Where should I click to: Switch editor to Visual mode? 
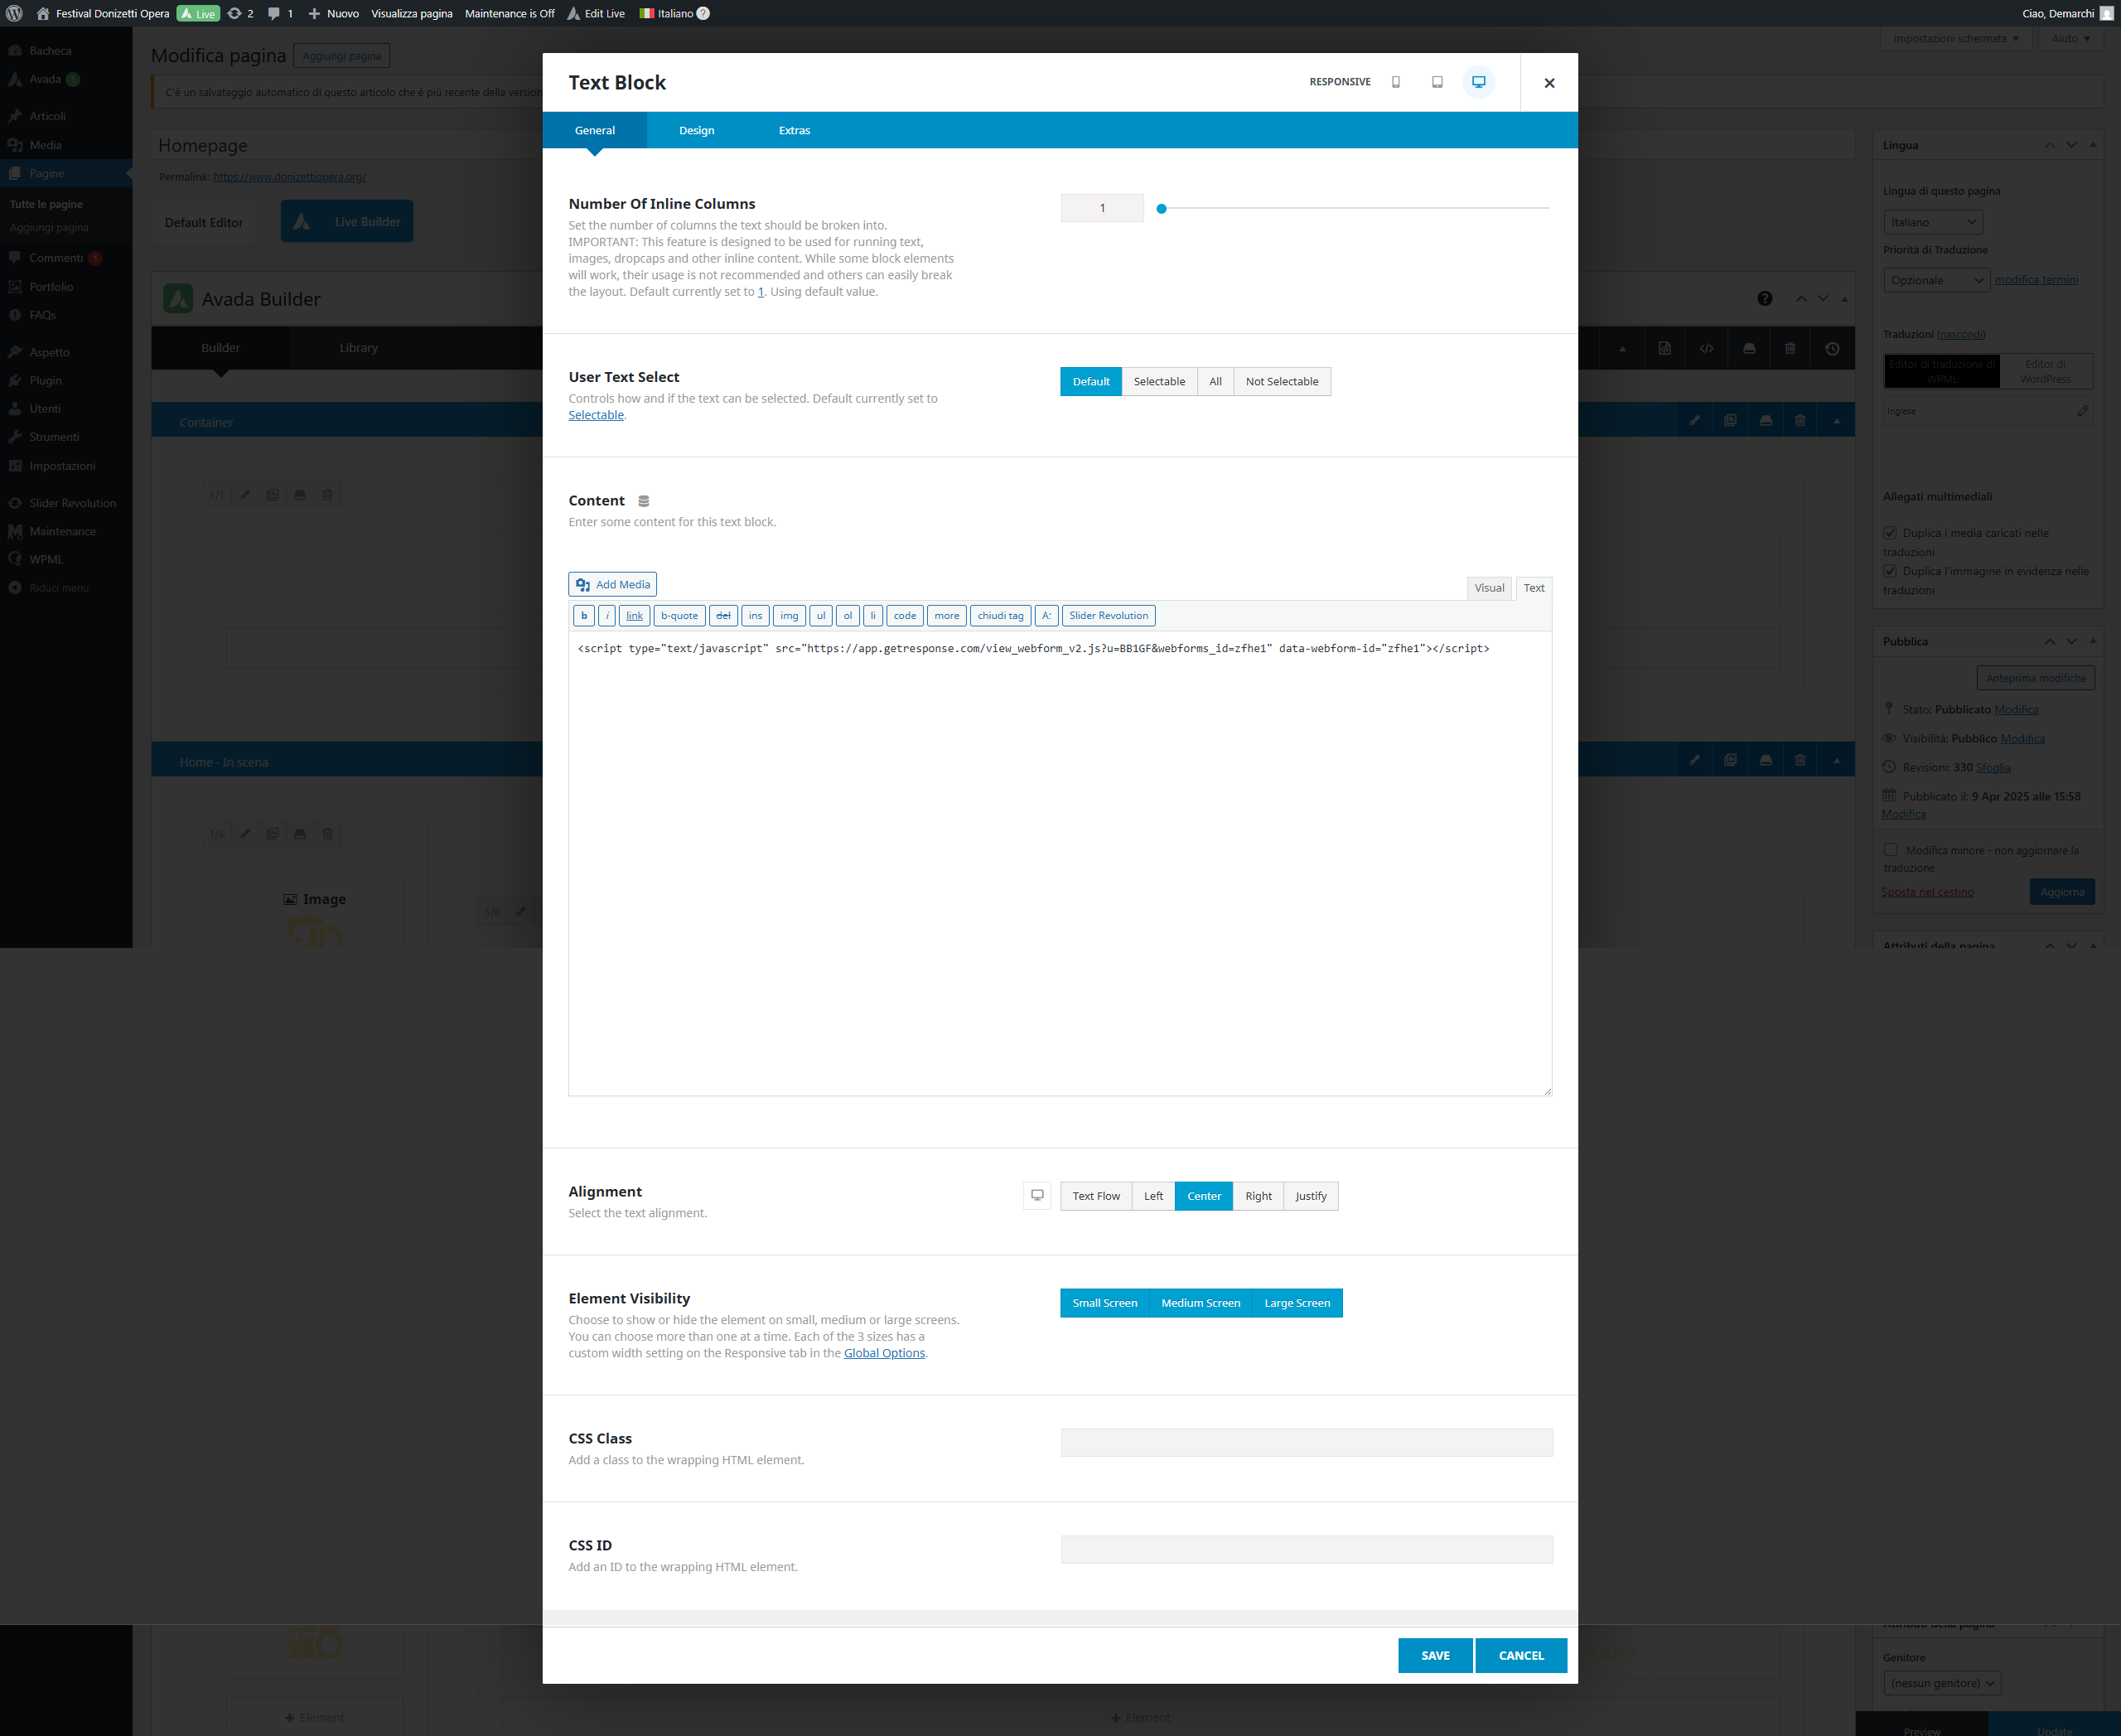click(x=1489, y=588)
